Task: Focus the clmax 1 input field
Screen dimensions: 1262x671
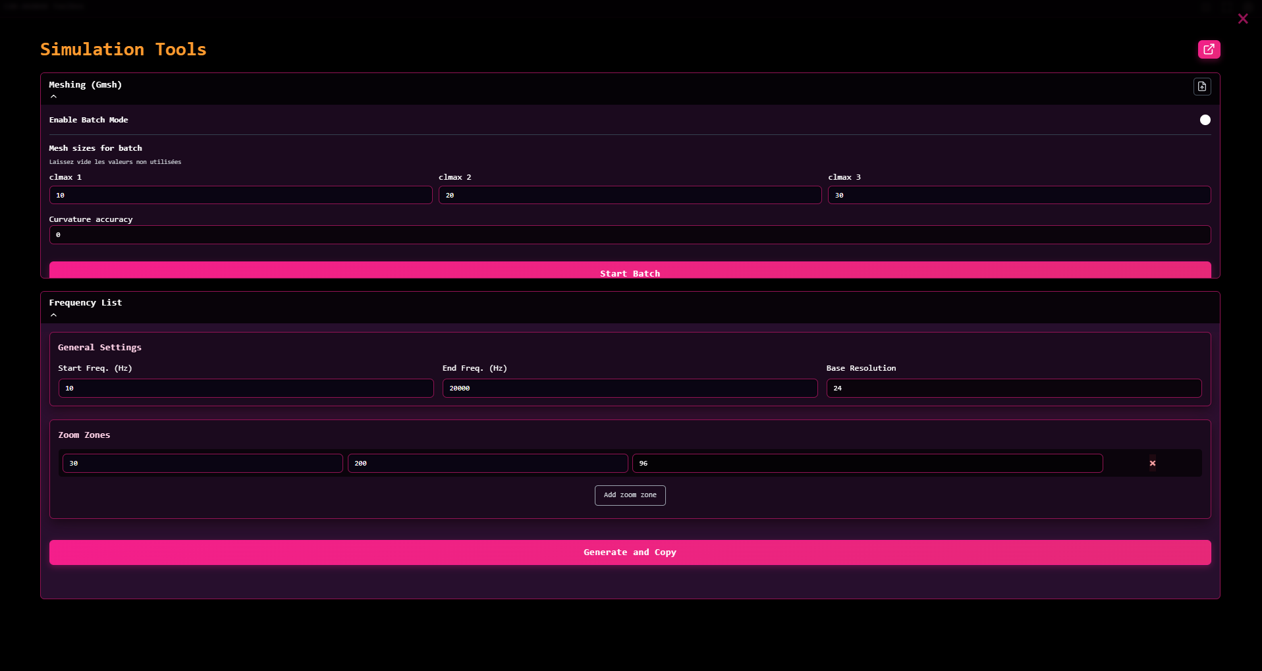Action: 240,196
